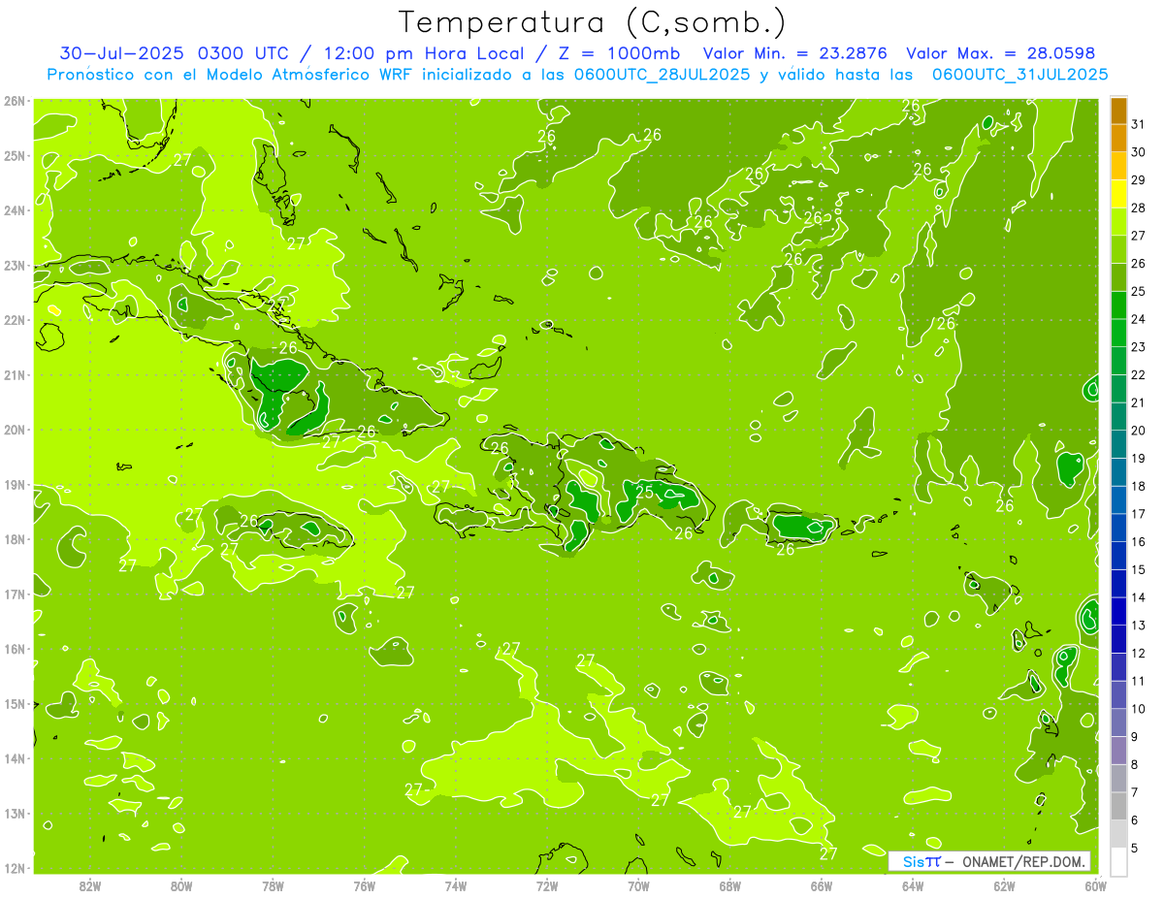
Task: Click the '60W' longitude axis label
Action: pos(1095,885)
